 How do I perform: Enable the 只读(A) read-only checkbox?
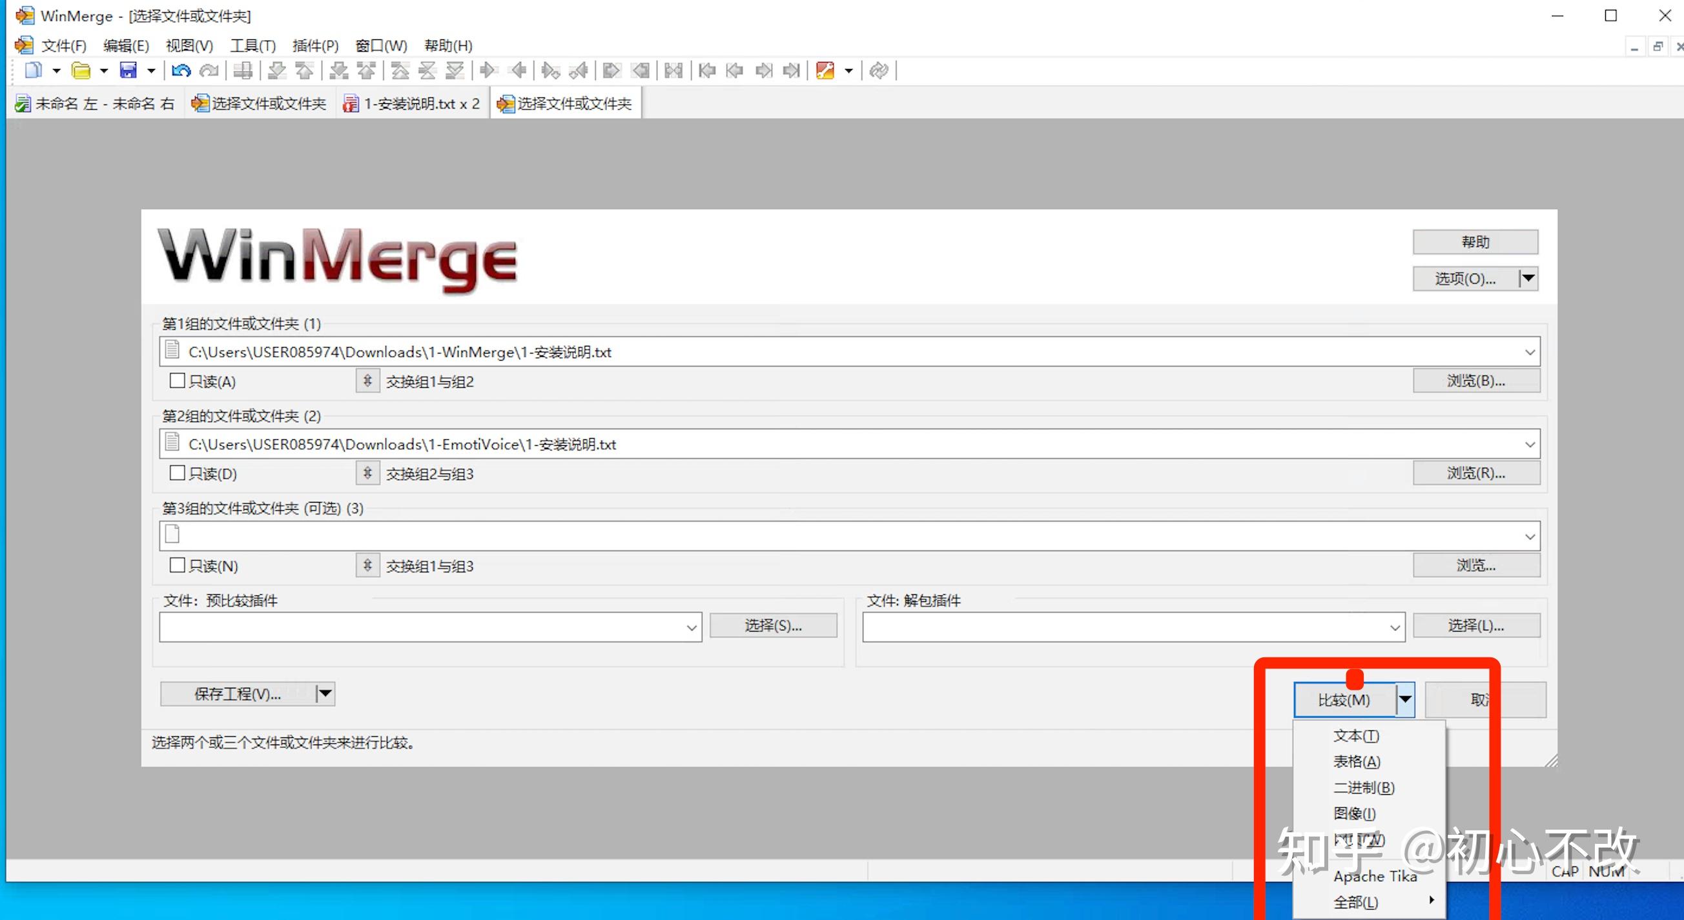pos(177,381)
